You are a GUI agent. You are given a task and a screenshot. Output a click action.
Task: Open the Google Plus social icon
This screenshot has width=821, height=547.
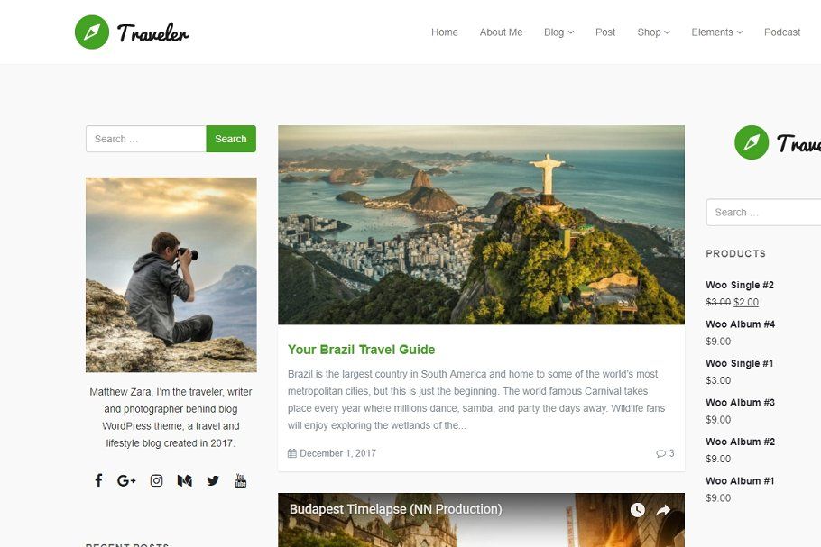pos(126,480)
